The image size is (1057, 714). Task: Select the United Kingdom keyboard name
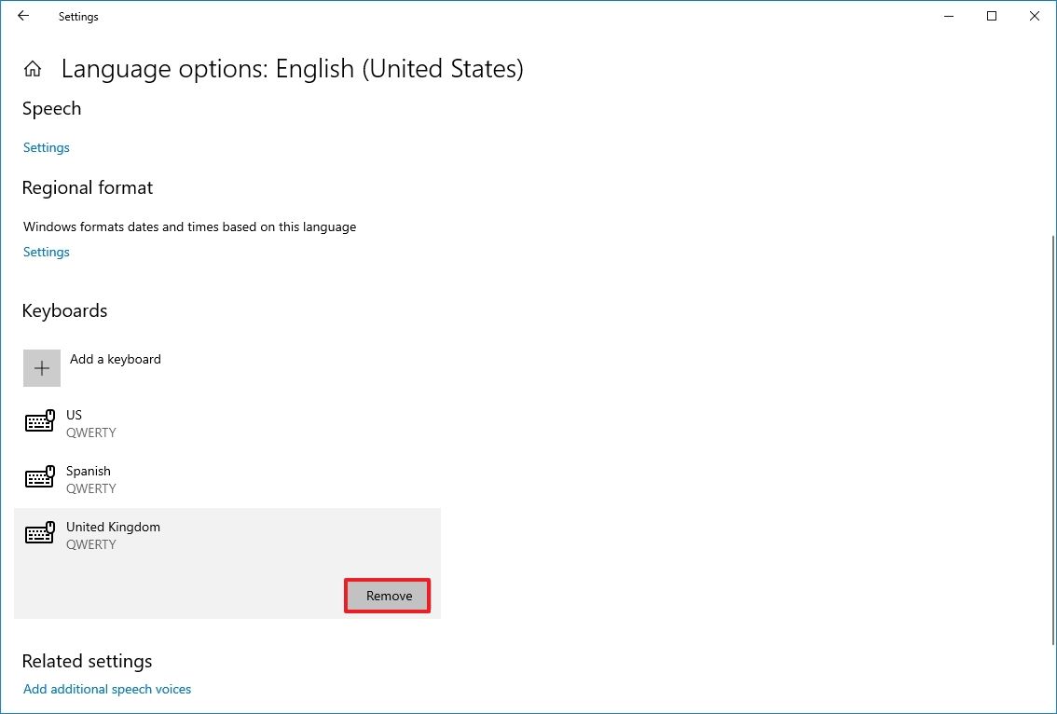tap(113, 527)
